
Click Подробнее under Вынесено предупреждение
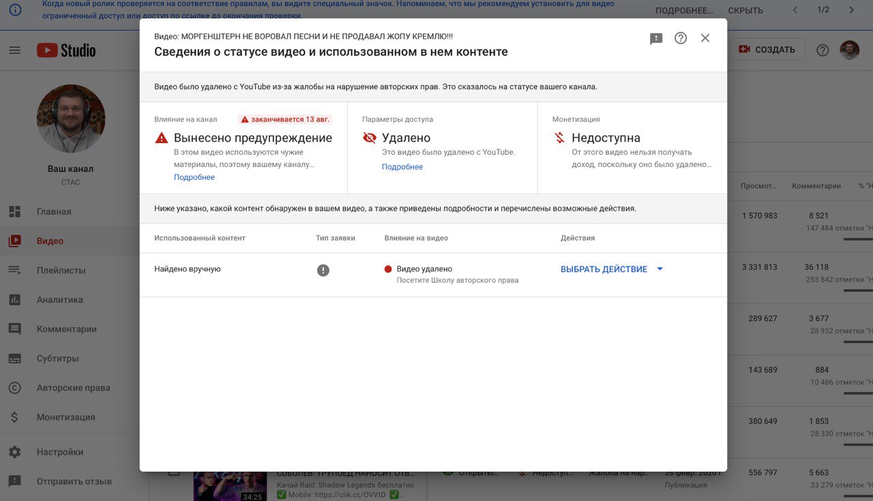coord(194,177)
